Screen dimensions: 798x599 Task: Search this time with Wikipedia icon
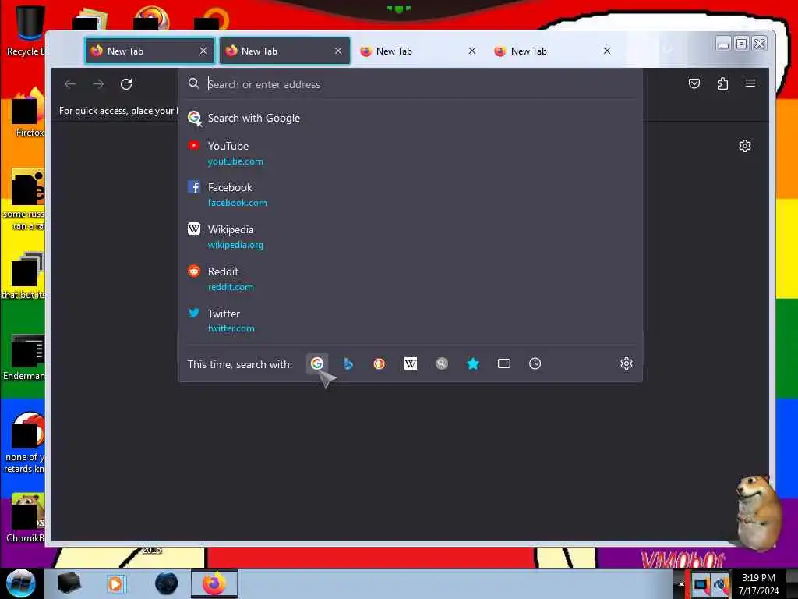tap(410, 363)
